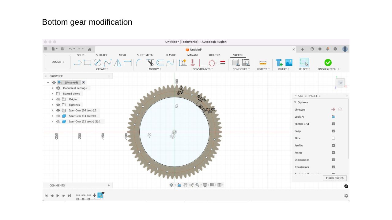392x220 pixels.
Task: Open the DESIGN workspace dropdown
Action: (x=58, y=62)
